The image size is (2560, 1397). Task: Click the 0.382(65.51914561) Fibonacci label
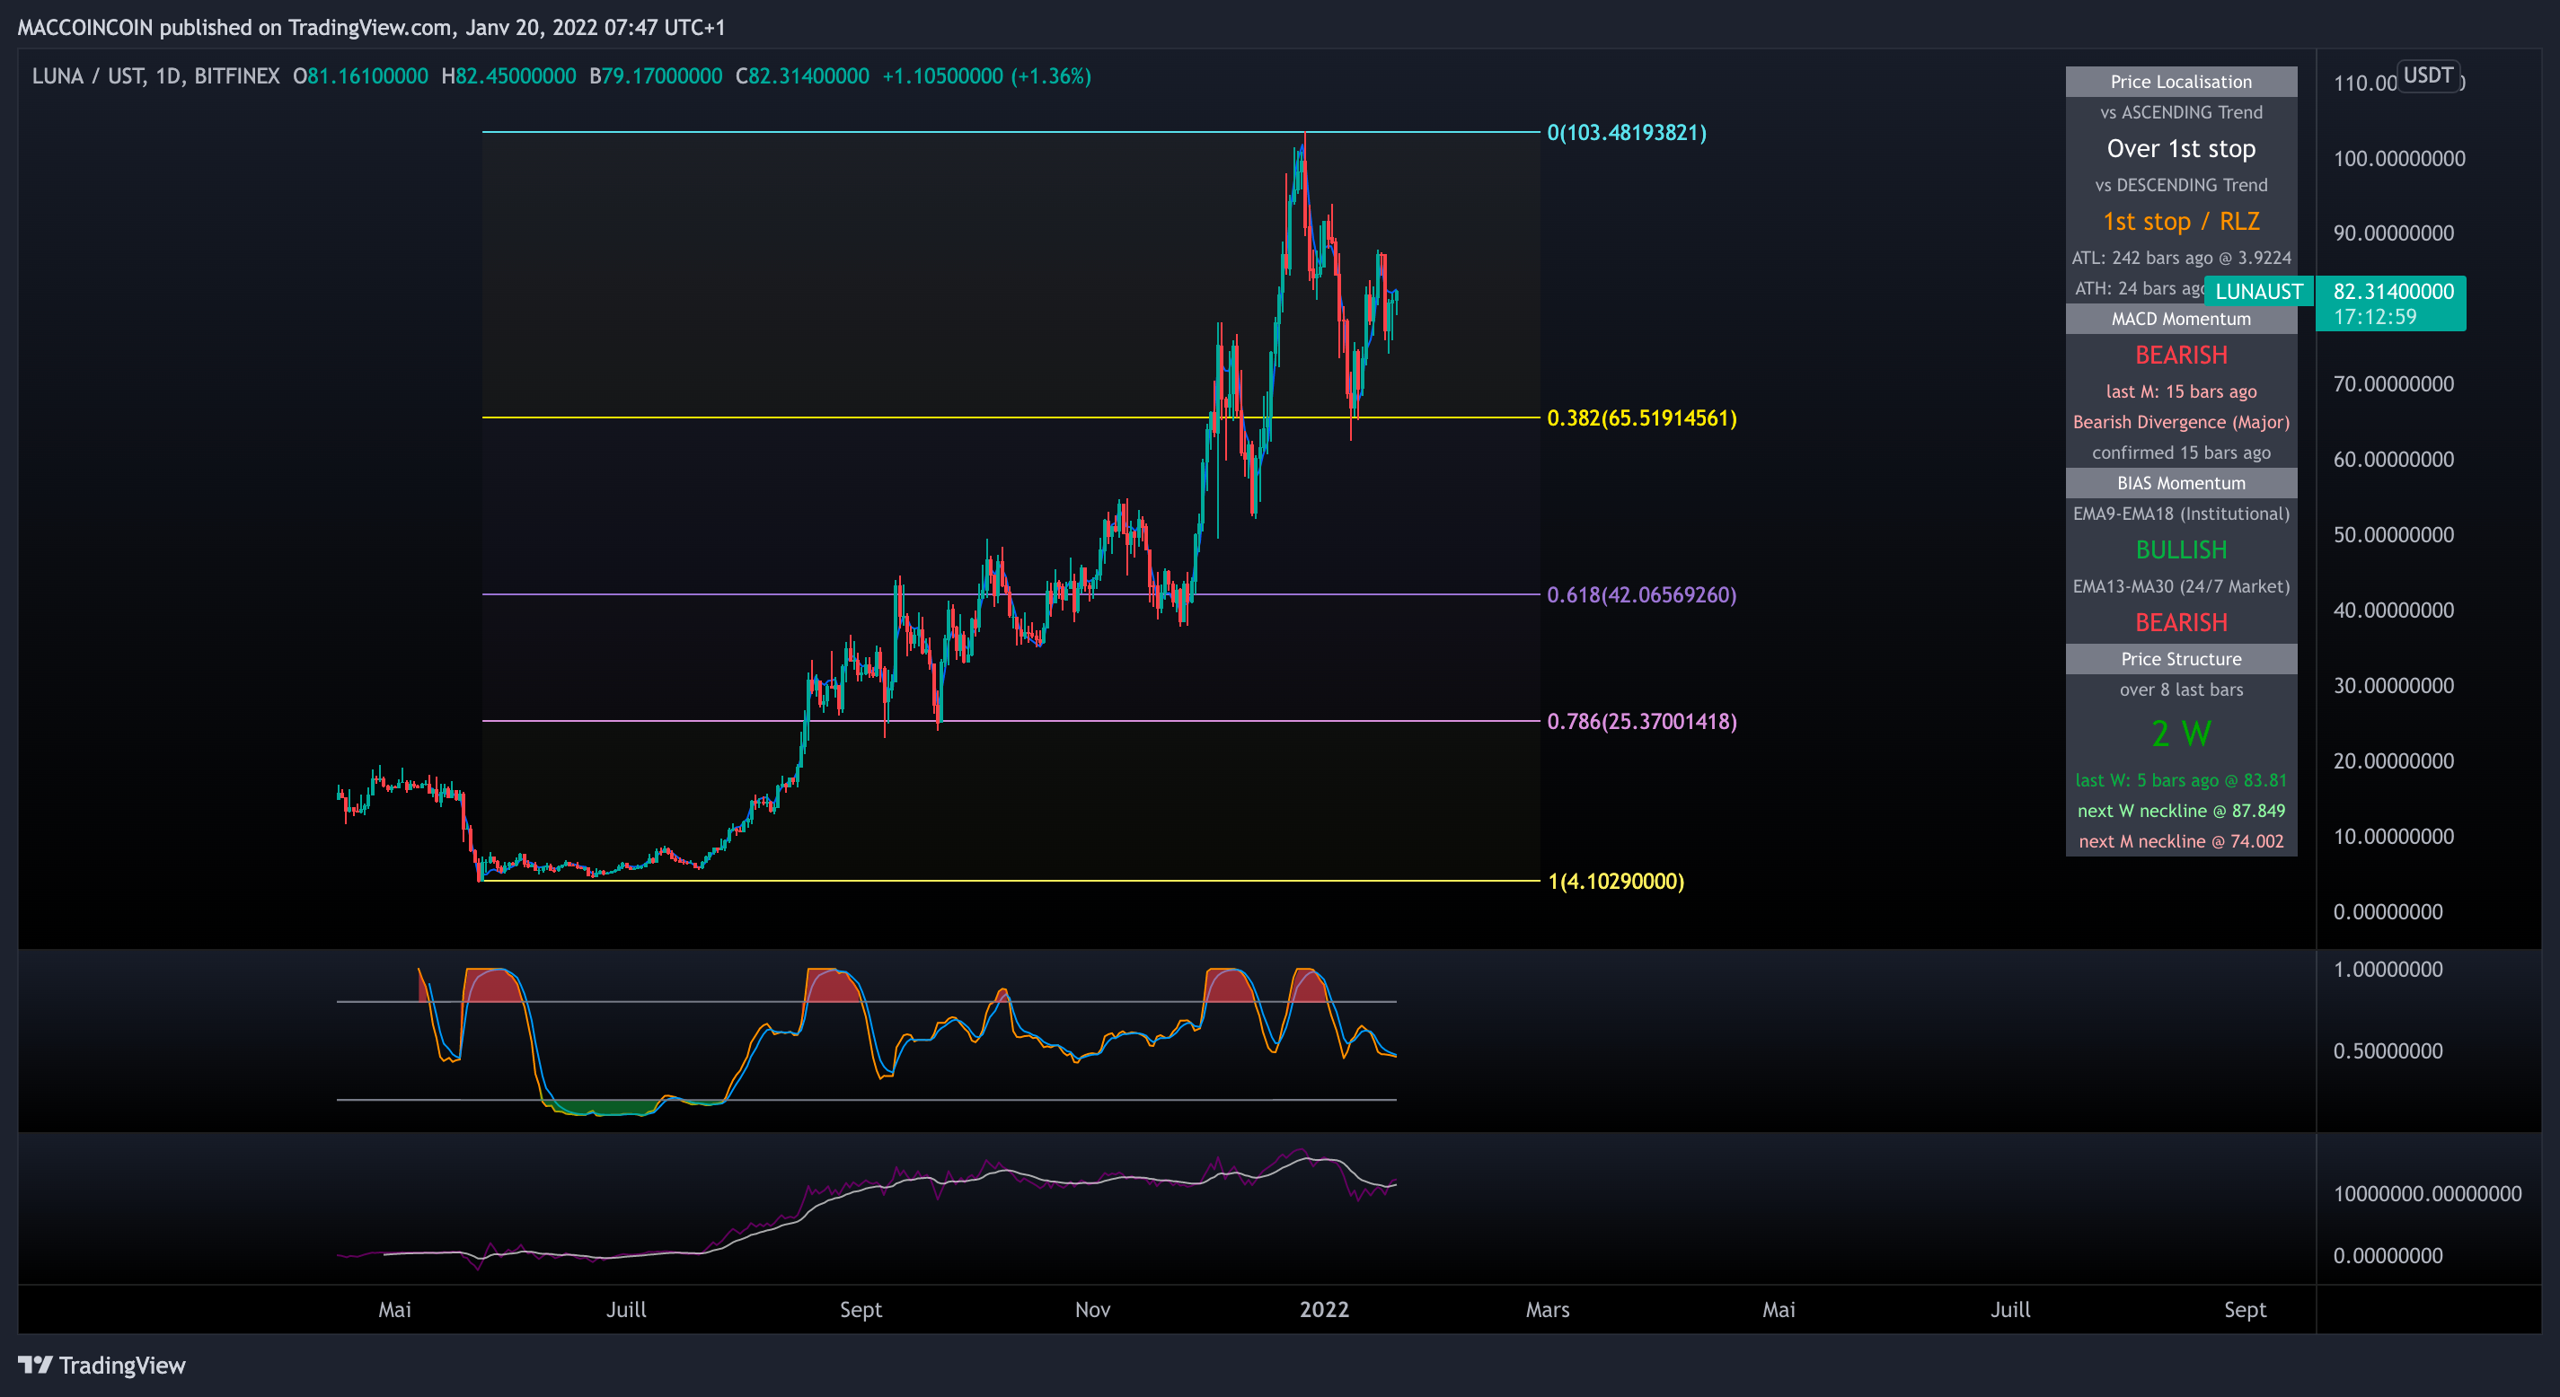[1641, 417]
